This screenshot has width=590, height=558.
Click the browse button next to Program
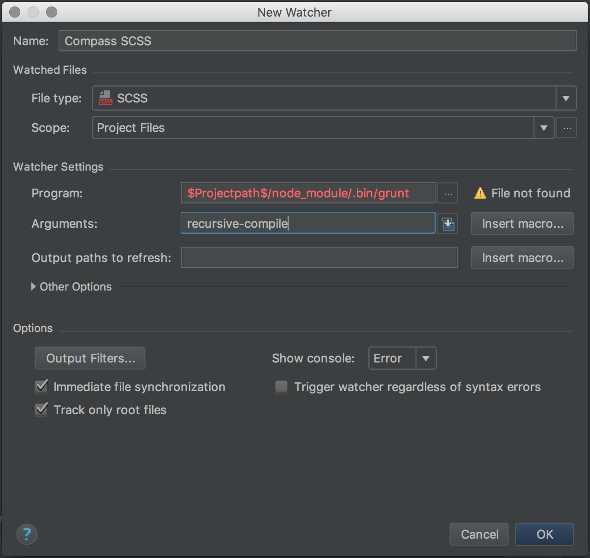(x=448, y=194)
